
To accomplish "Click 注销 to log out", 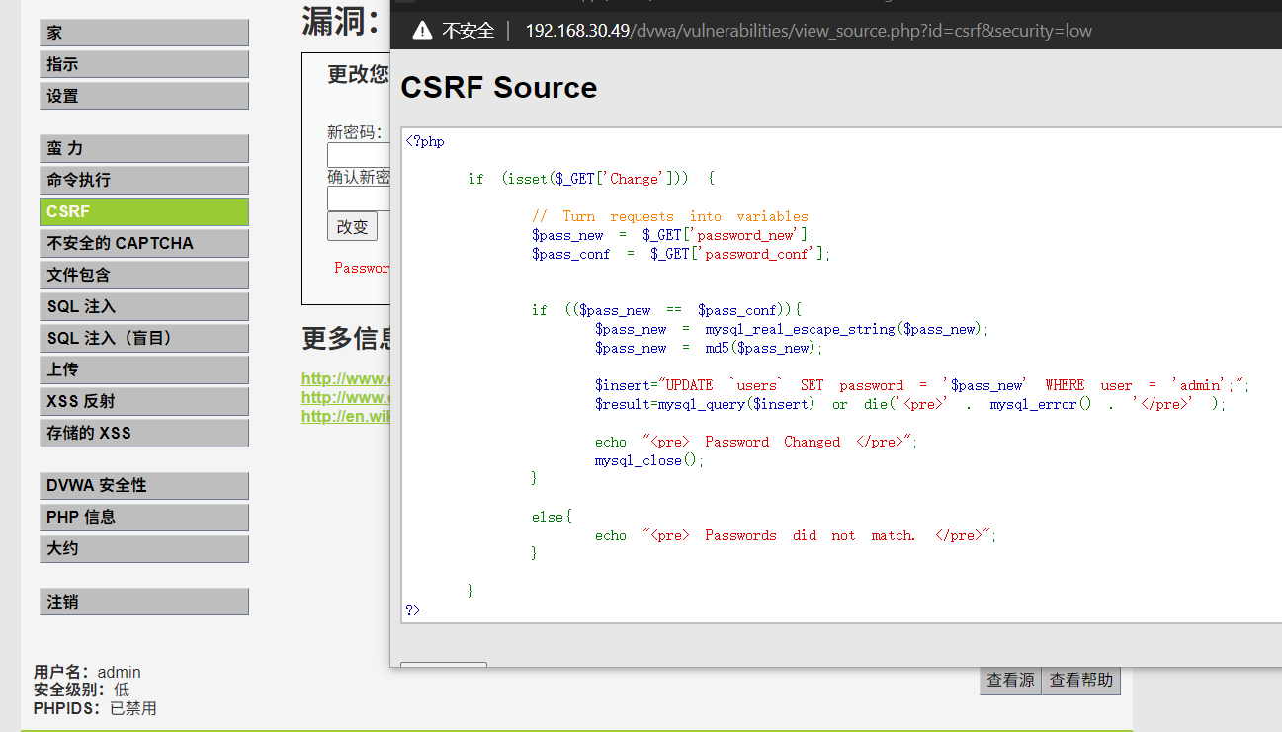I will [144, 603].
